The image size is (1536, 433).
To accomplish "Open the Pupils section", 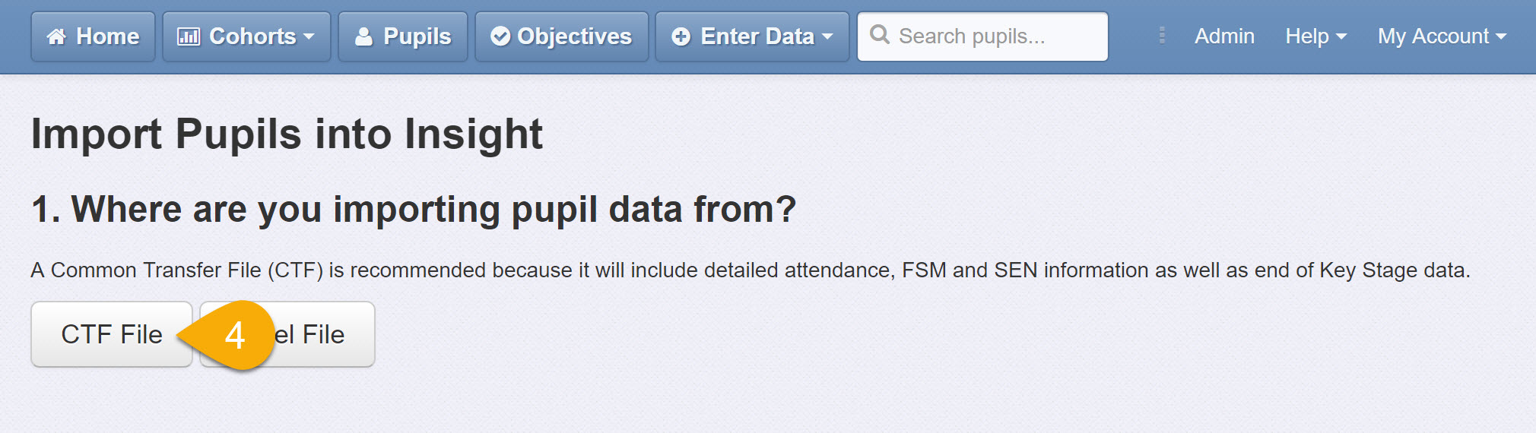I will pyautogui.click(x=403, y=36).
